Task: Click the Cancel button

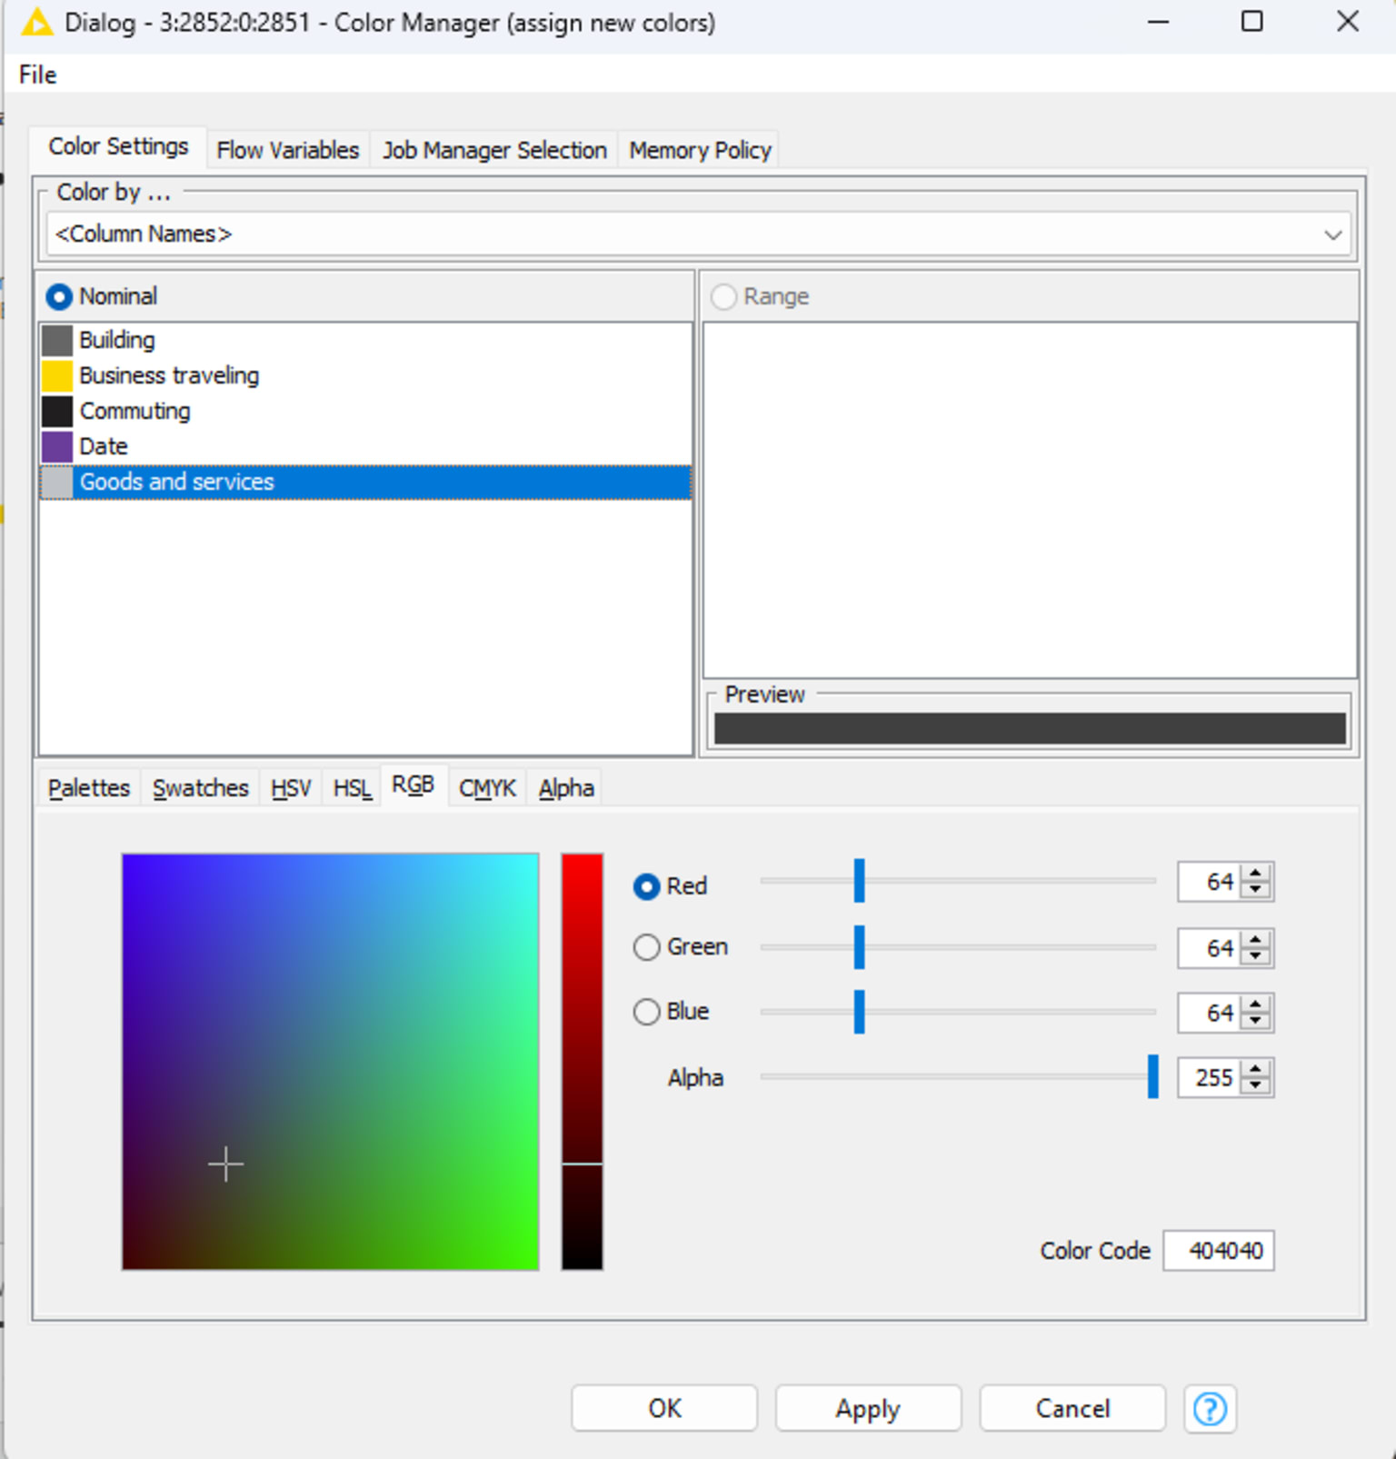Action: pyautogui.click(x=1072, y=1408)
